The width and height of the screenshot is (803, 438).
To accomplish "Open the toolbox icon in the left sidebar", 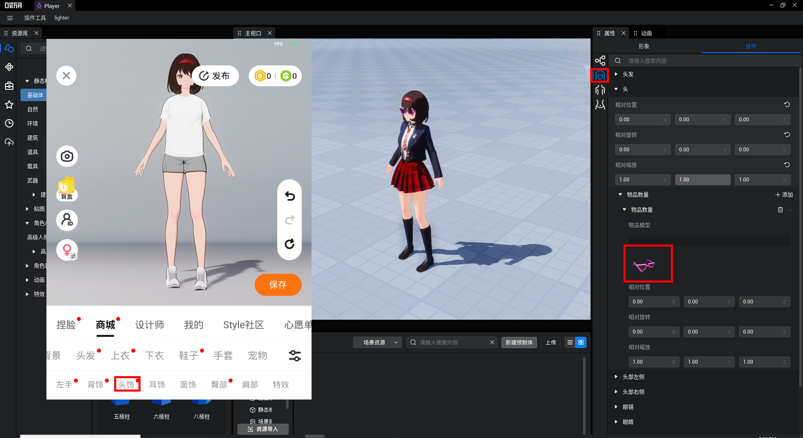I will [9, 86].
